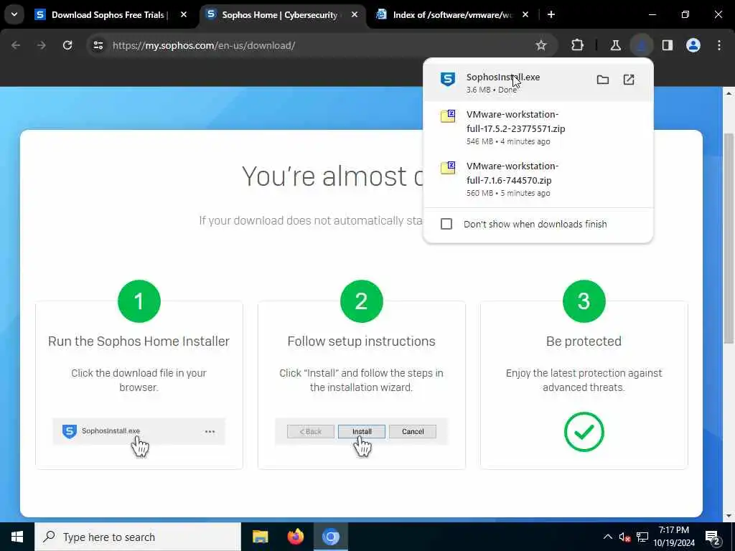Click the page vertical scrollbar
Viewport: 735px width, 551px height.
tap(729, 238)
